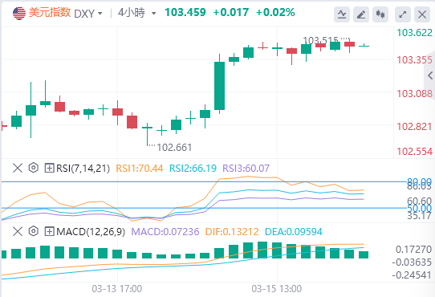Select the RSI(7,14,21) label
Screen dimensions: 435x297
coord(83,169)
